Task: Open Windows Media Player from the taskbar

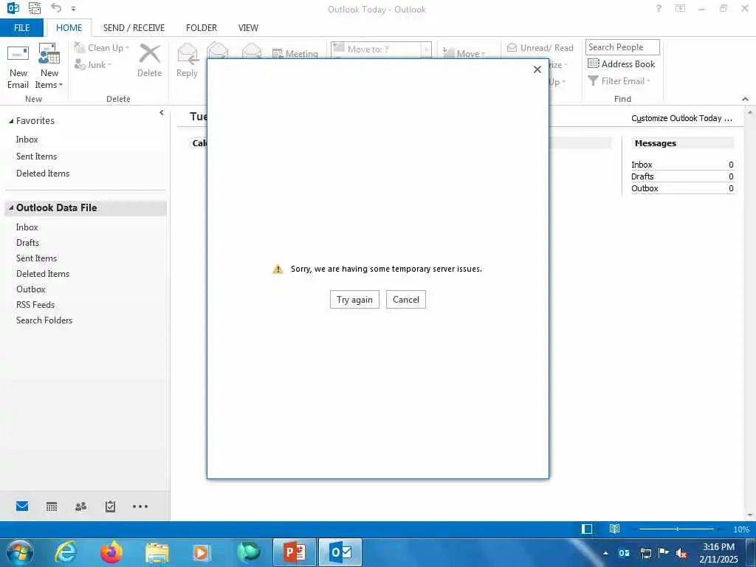Action: tap(202, 552)
